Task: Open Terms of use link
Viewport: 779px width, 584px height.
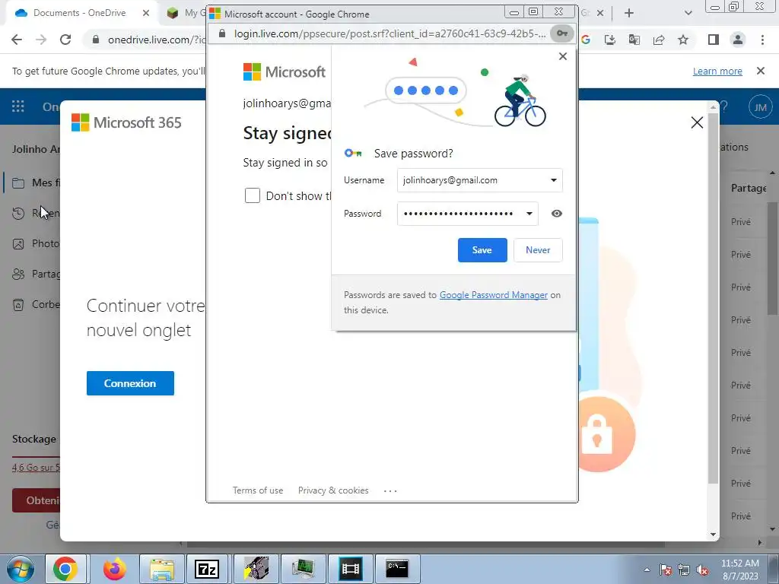Action: (258, 490)
